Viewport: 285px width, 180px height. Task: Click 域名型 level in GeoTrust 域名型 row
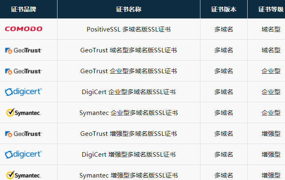(271, 50)
